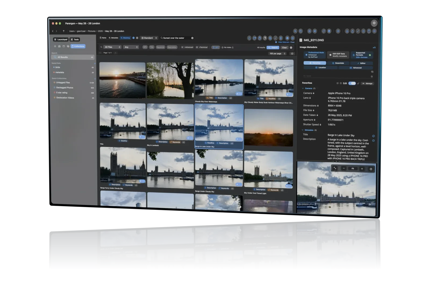Image resolution: width=430 pixels, height=286 pixels.
Task: Click the AA text size icon in Image Metadata
Action: point(374,47)
